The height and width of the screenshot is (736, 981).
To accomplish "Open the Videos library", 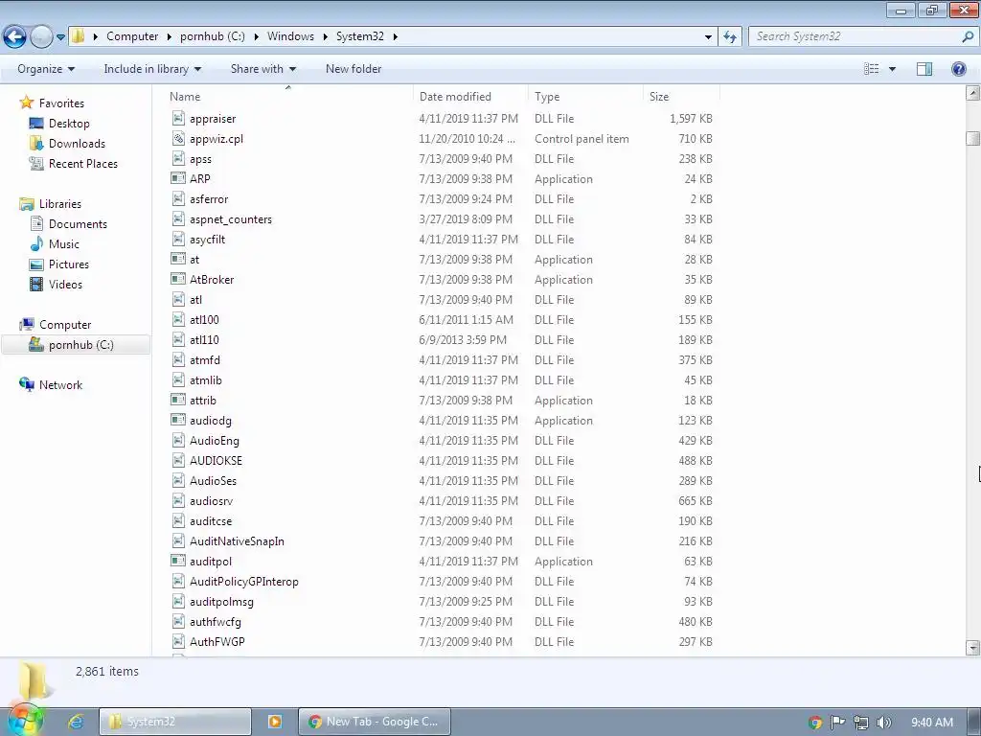I will click(x=65, y=284).
